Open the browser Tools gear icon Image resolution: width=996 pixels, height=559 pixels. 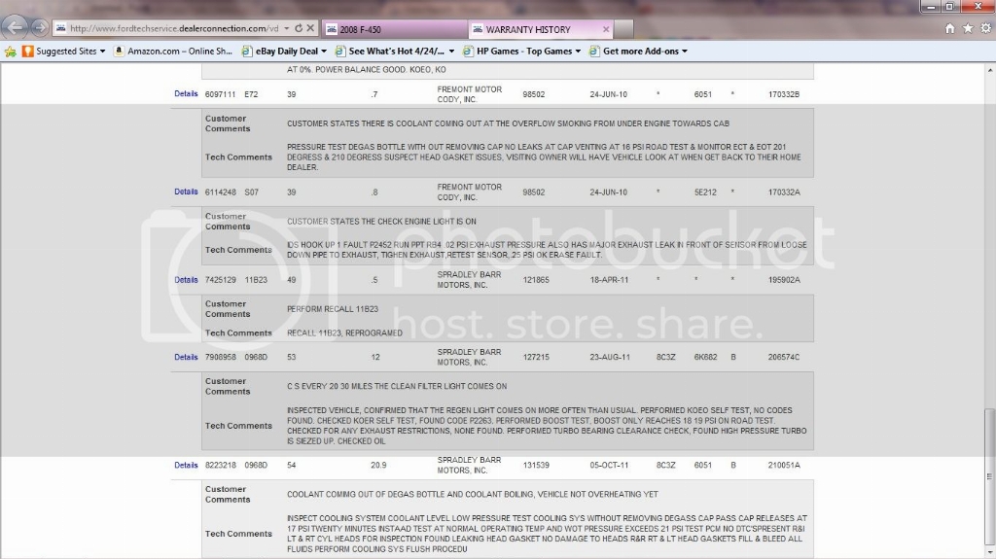pyautogui.click(x=986, y=28)
